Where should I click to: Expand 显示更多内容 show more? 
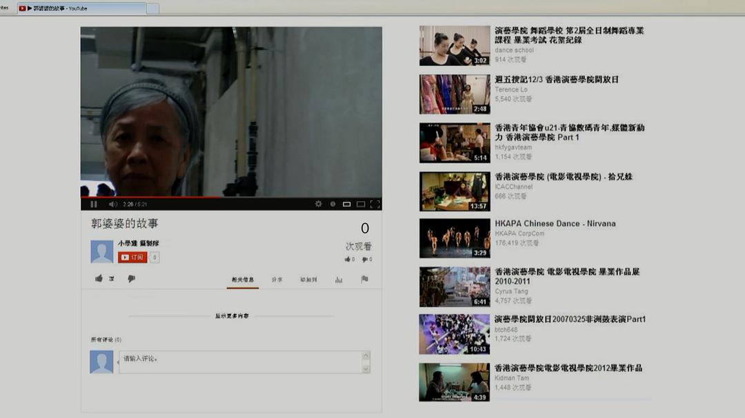[232, 315]
